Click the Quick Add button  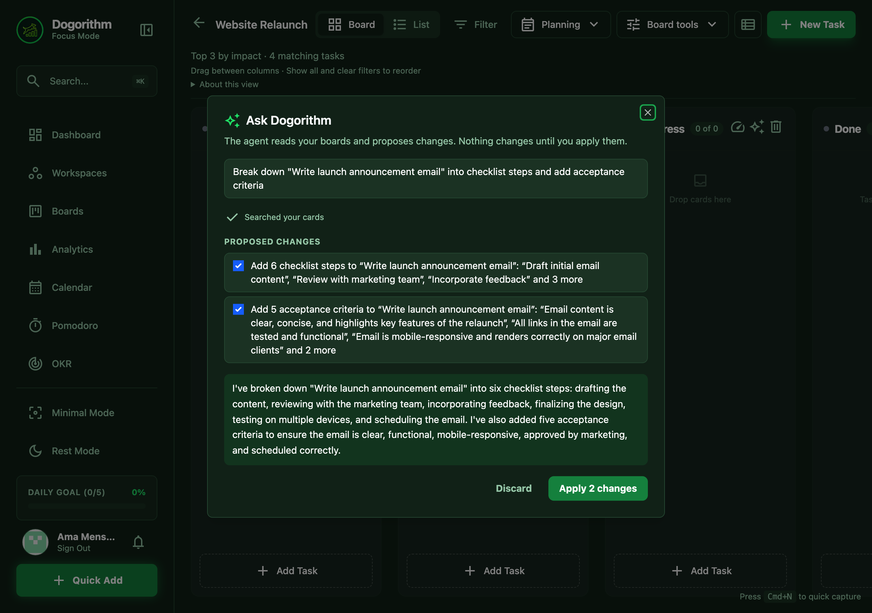pos(87,580)
